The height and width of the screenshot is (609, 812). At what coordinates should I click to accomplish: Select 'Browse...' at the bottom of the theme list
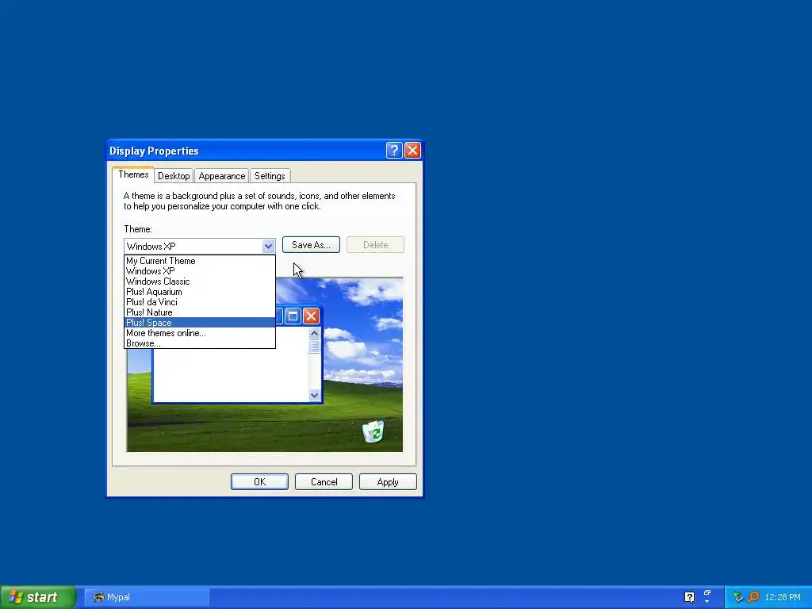point(199,343)
